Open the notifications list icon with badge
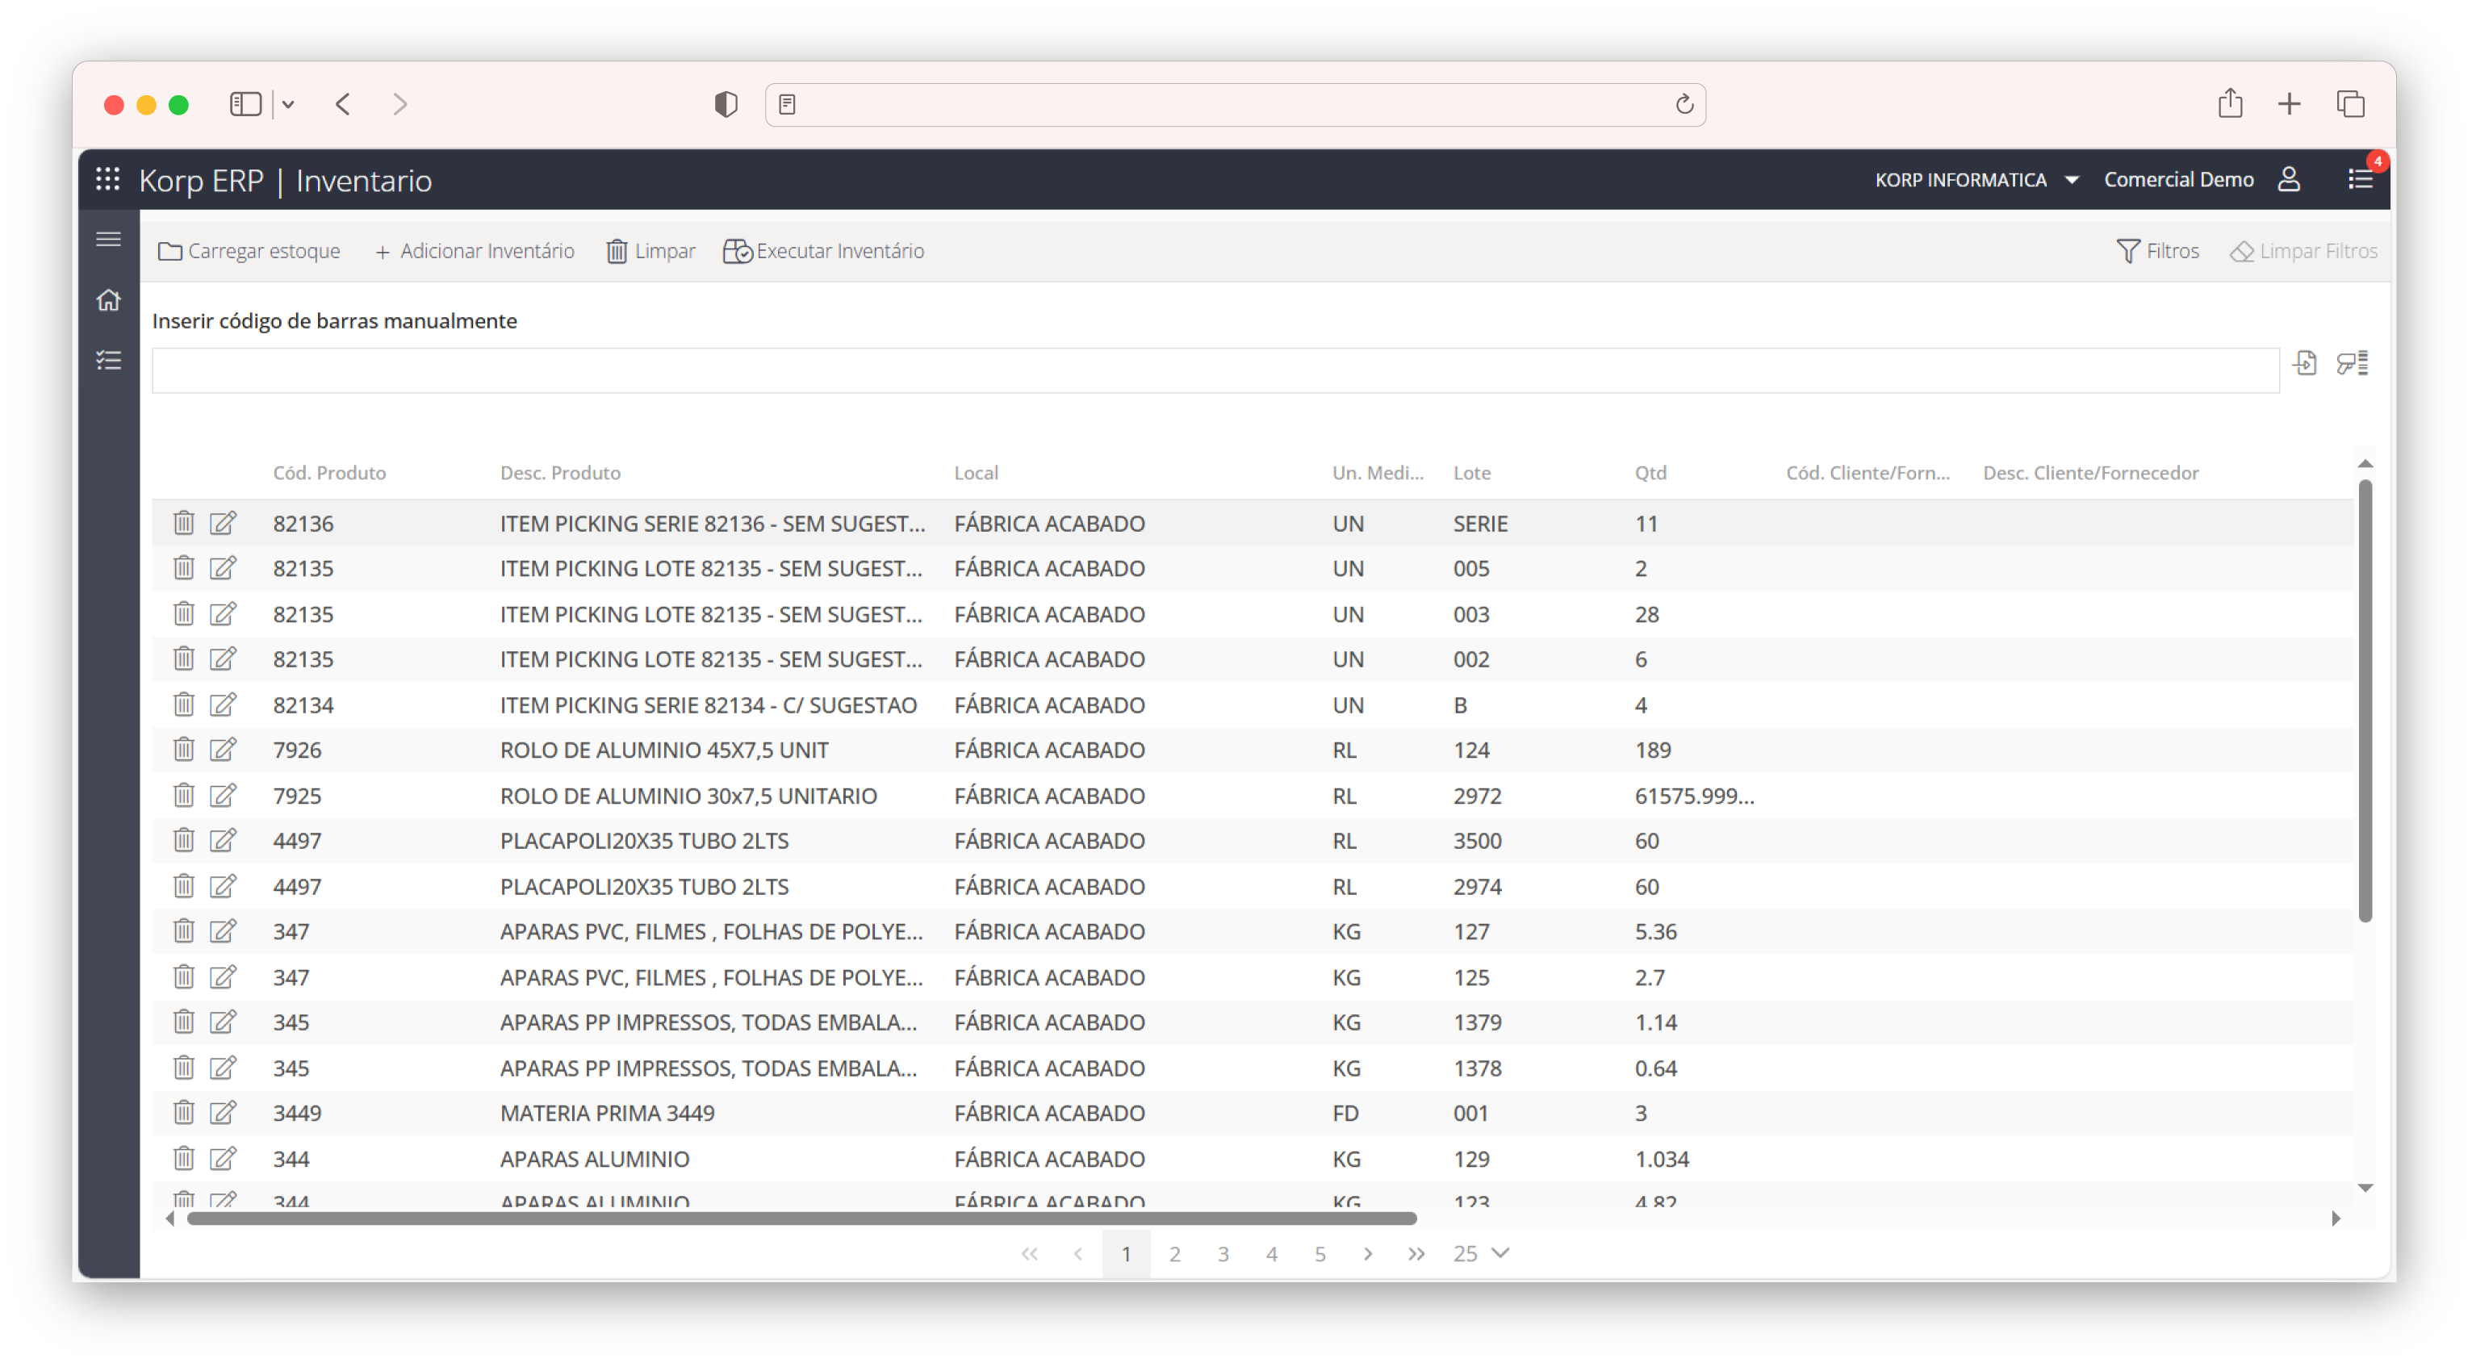Screen dimensions: 2472x1367 [2360, 179]
